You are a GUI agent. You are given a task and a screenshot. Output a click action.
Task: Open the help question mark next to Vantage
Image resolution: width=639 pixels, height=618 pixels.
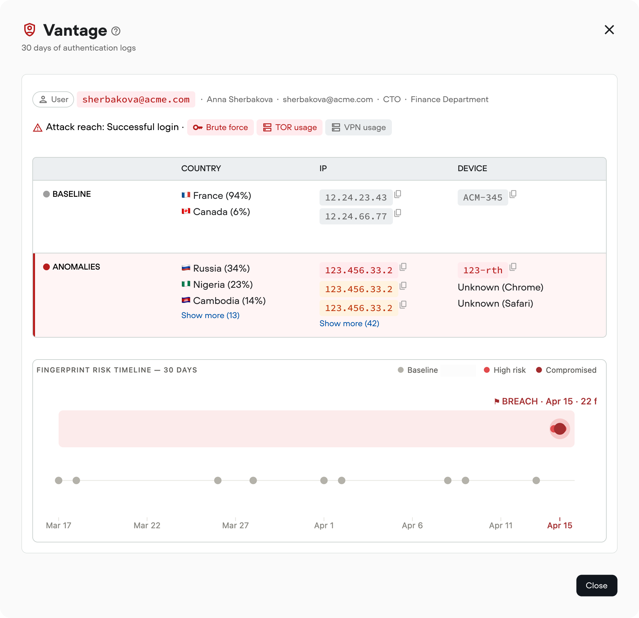[116, 31]
